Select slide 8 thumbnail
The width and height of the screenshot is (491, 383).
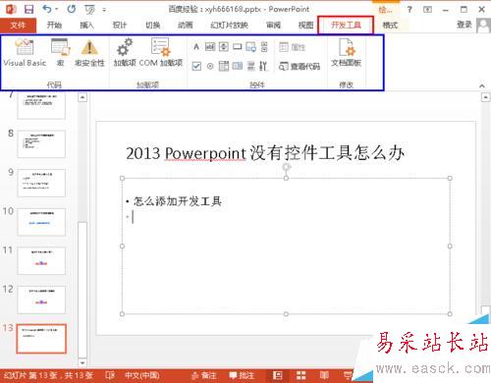pyautogui.click(x=41, y=144)
